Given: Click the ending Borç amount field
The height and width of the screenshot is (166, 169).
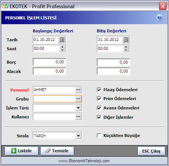Looking at the screenshot, I should [114, 62].
